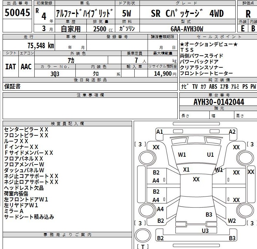Screen dimensions: 257x249
Task: Click inspector note ミラーA
Action: (x=14, y=211)
